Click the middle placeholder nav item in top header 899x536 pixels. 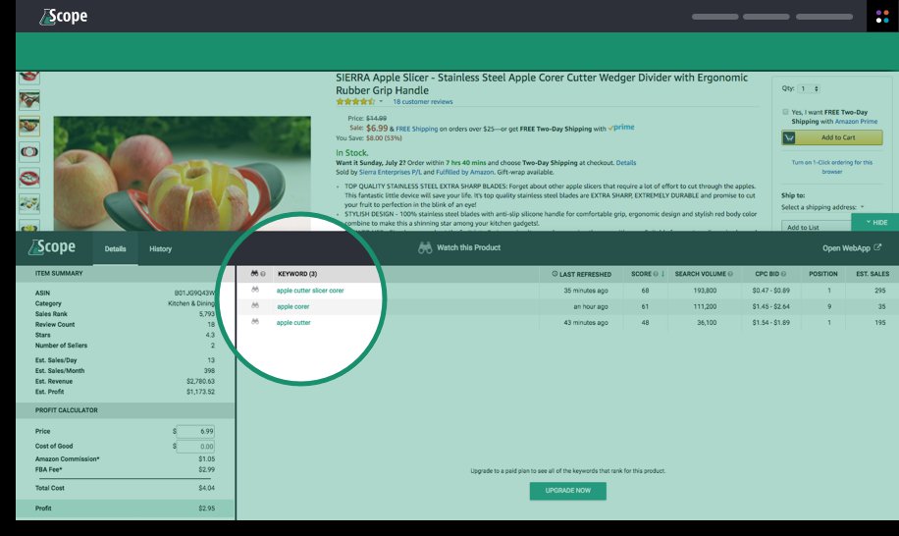pyautogui.click(x=766, y=17)
